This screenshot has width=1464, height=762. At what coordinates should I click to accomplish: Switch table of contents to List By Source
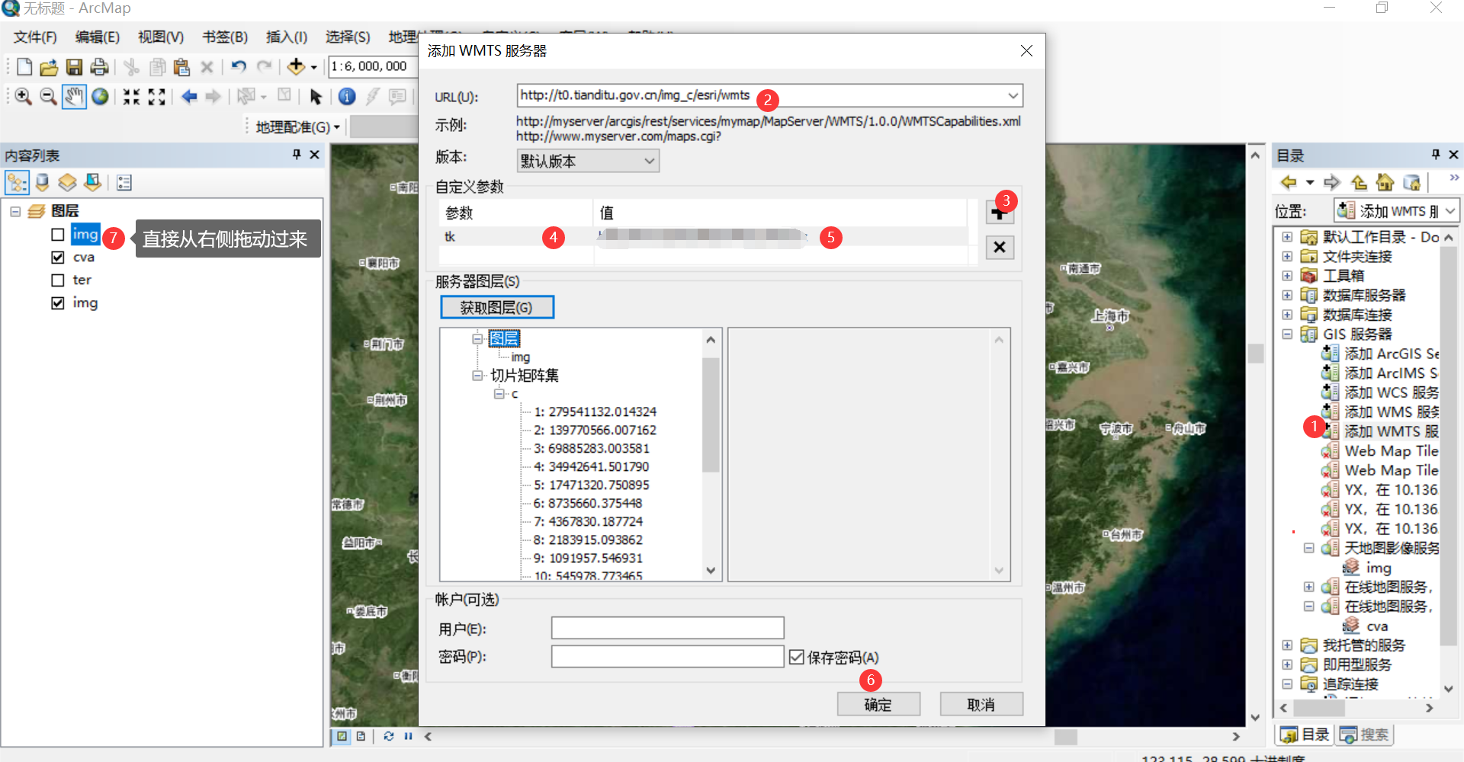(43, 182)
